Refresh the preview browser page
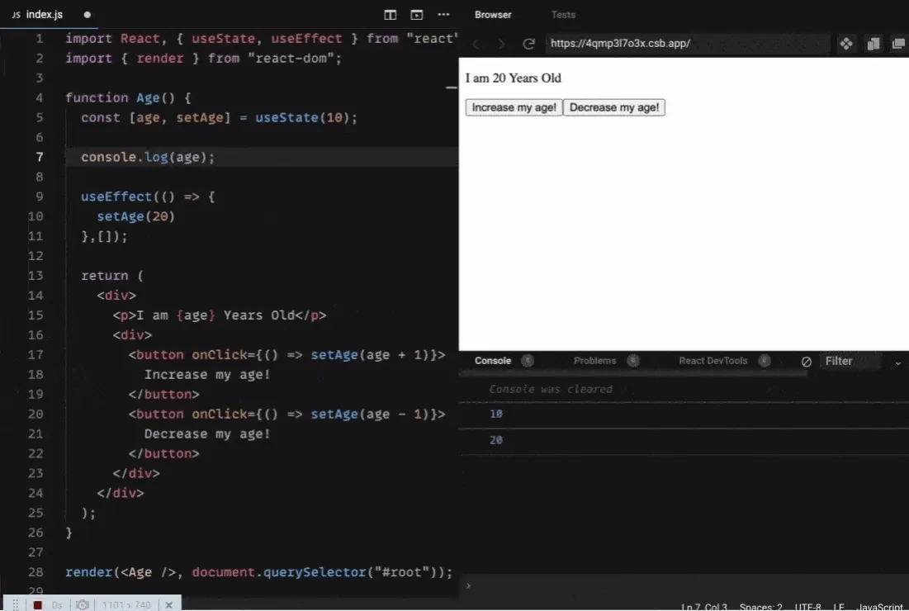 coord(528,44)
